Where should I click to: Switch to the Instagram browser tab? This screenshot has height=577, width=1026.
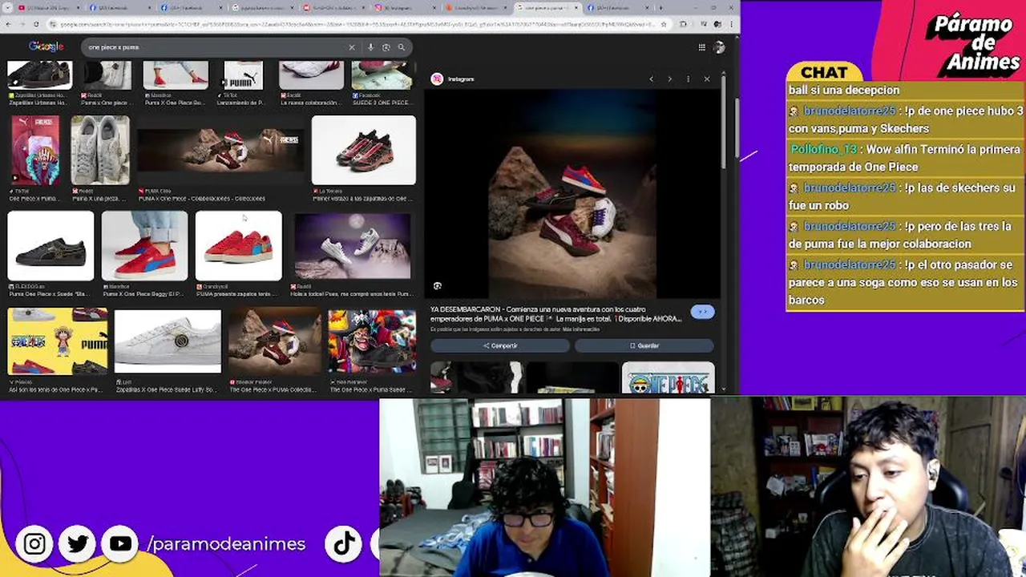406,7
